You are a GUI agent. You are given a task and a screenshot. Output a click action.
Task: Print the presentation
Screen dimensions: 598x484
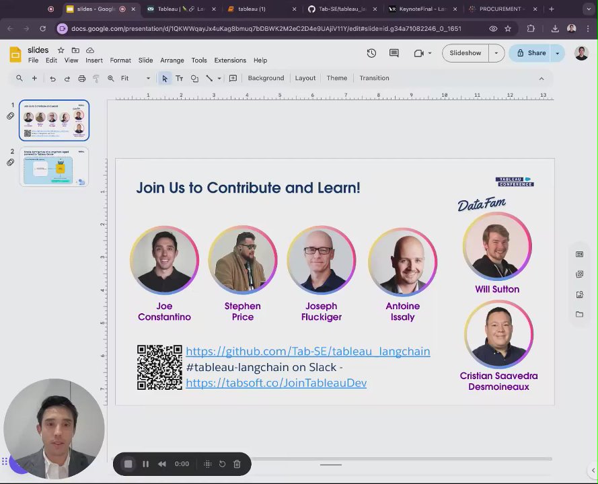(81, 79)
